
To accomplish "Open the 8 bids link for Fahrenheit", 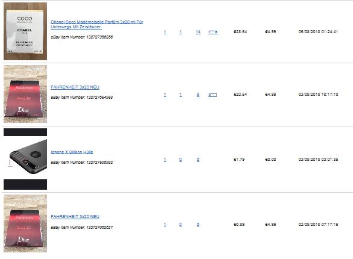I will tap(198, 95).
